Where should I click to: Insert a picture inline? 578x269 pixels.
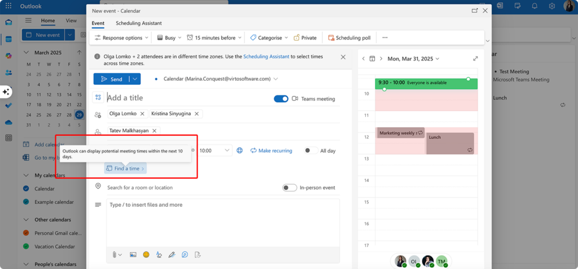[x=133, y=255]
